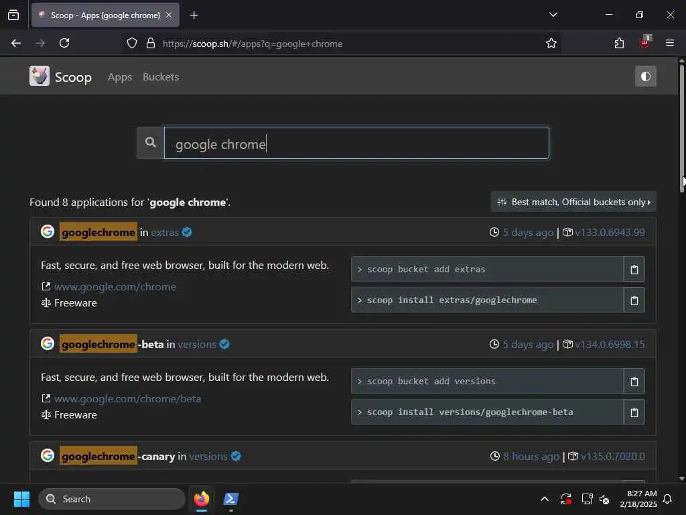The image size is (686, 515).
Task: Open the Windows Start menu
Action: [21, 499]
